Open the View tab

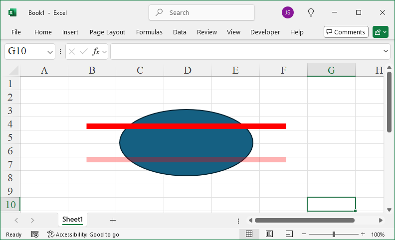coord(233,32)
